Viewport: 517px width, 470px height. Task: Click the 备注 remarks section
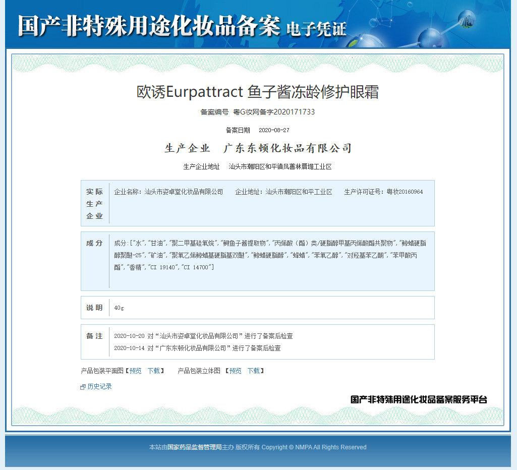(x=94, y=335)
